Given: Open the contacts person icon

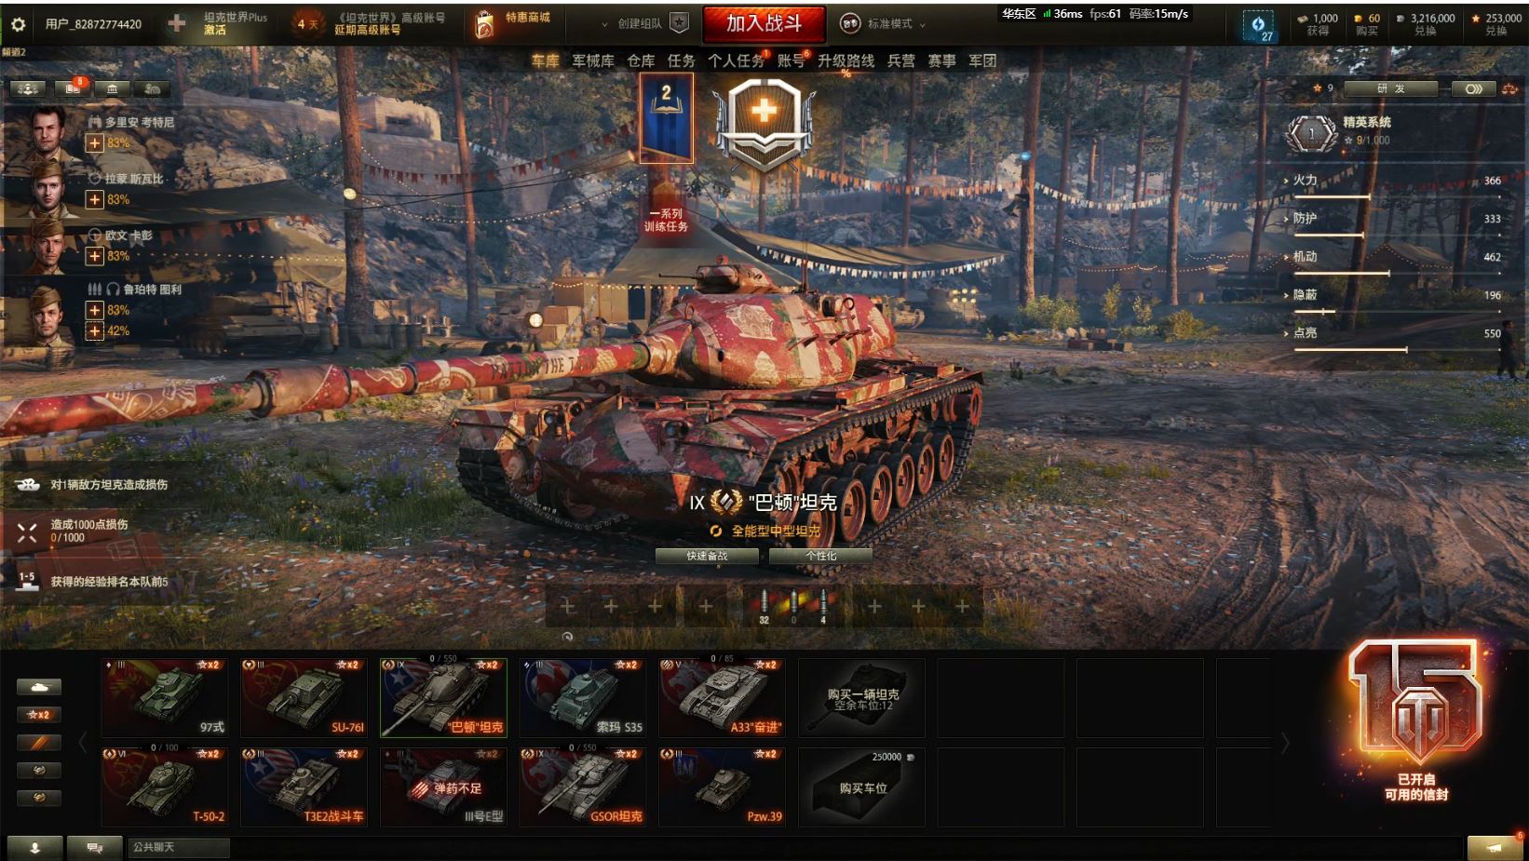Looking at the screenshot, I should pos(35,848).
